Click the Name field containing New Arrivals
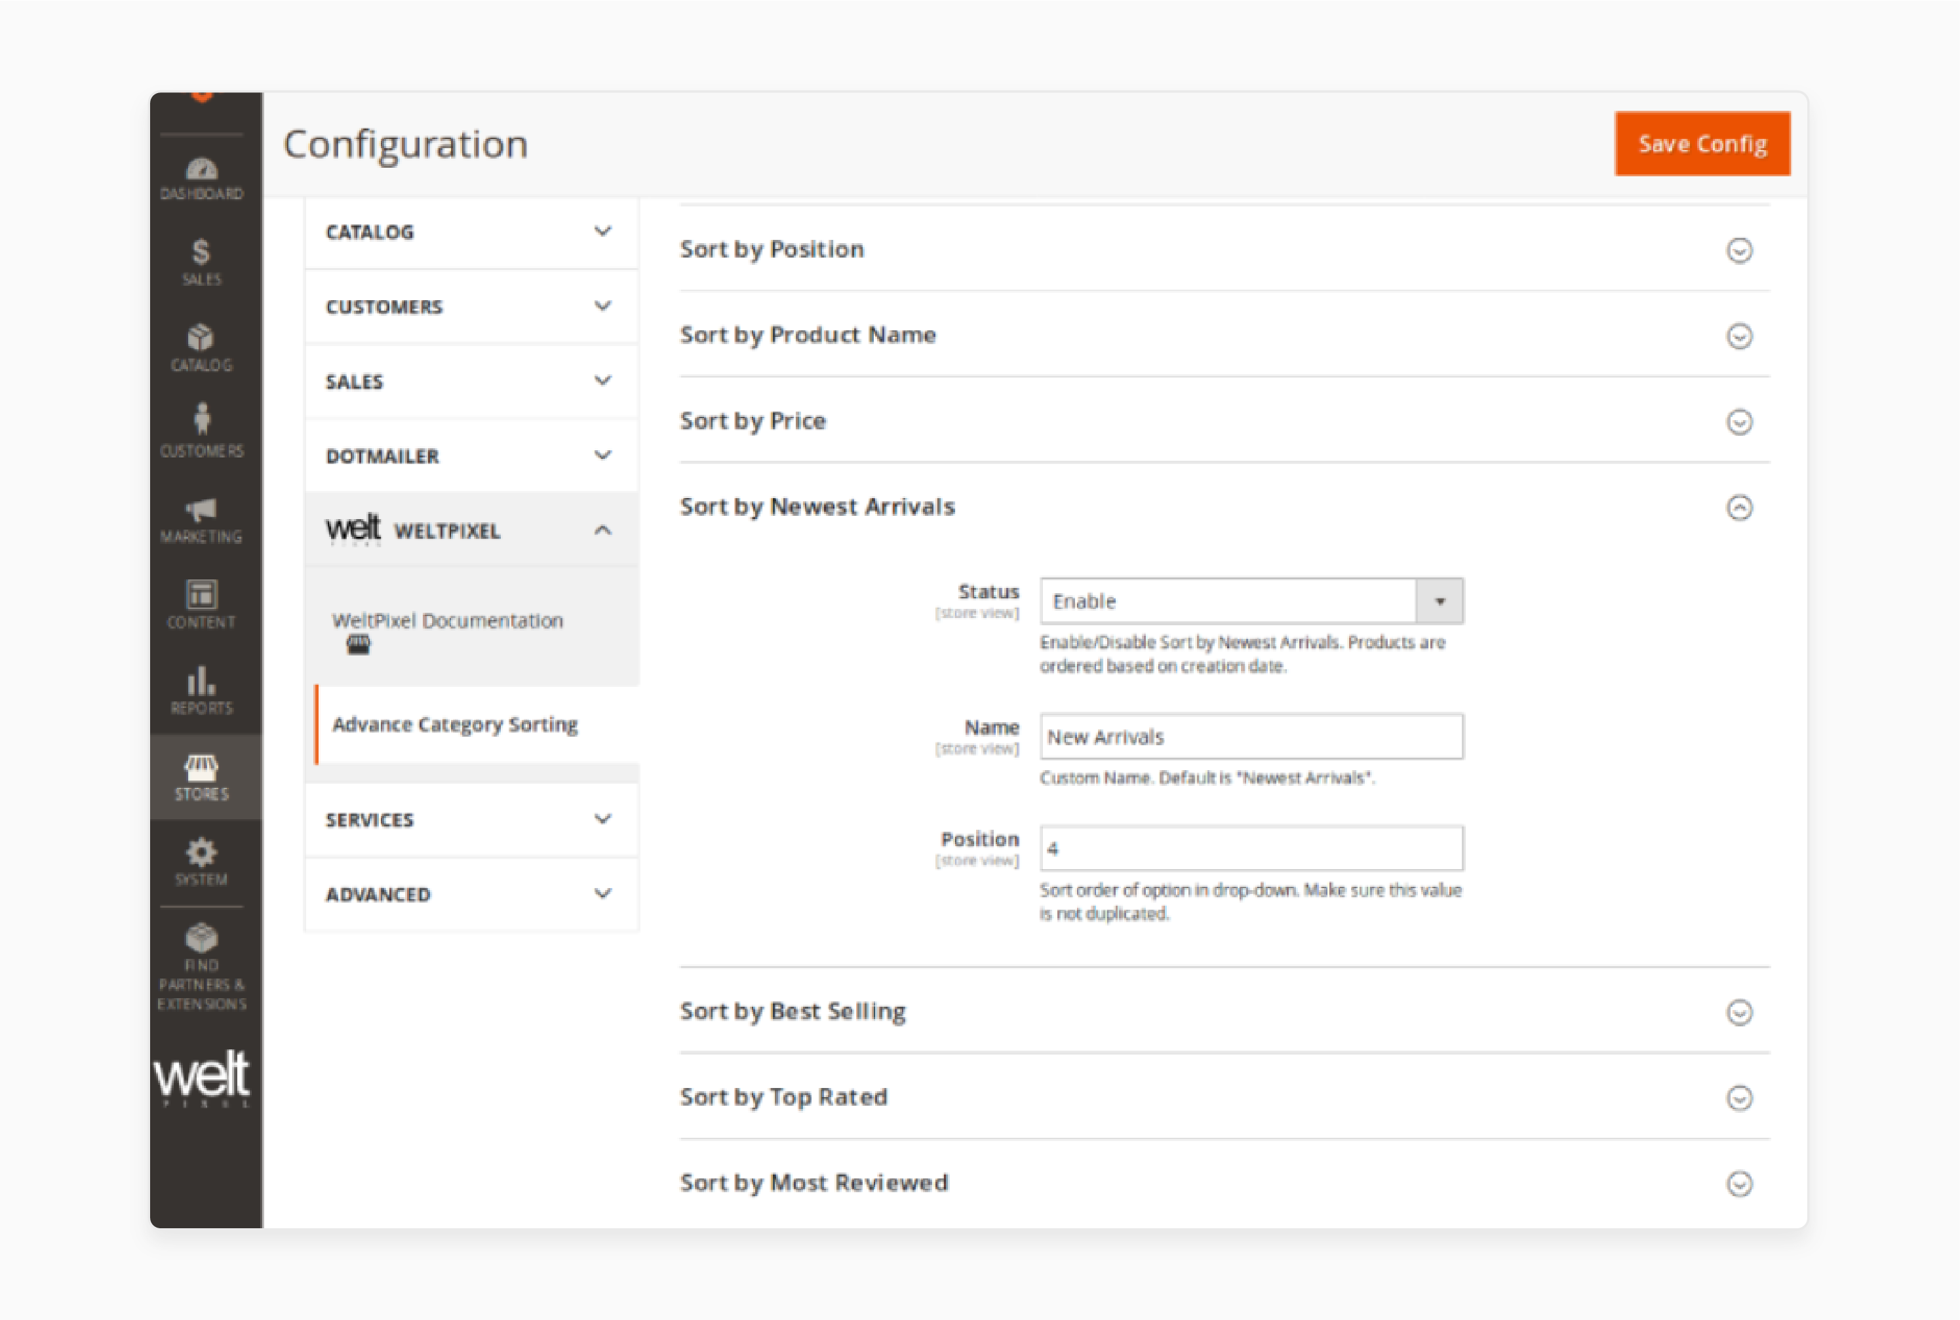 [x=1251, y=737]
